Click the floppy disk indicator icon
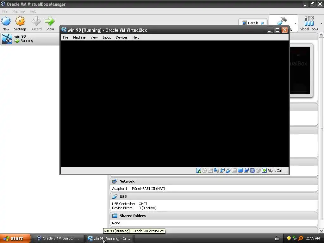The image size is (324, 243). 210,171
